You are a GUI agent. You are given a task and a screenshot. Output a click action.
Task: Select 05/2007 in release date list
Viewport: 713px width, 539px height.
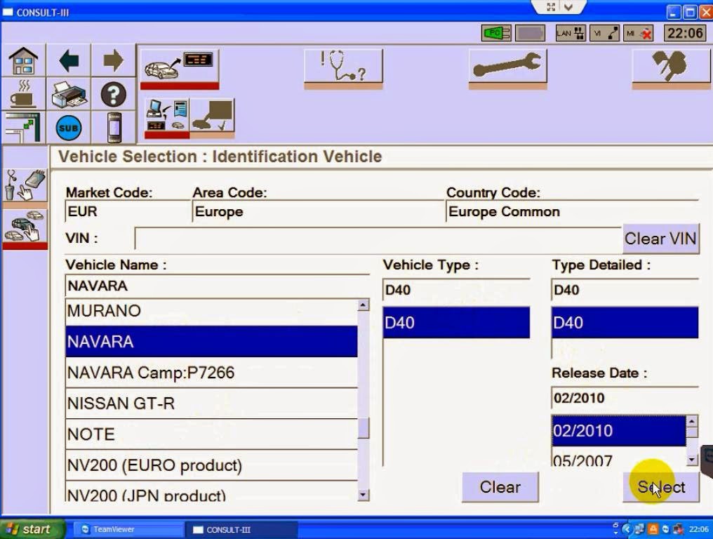coord(618,458)
